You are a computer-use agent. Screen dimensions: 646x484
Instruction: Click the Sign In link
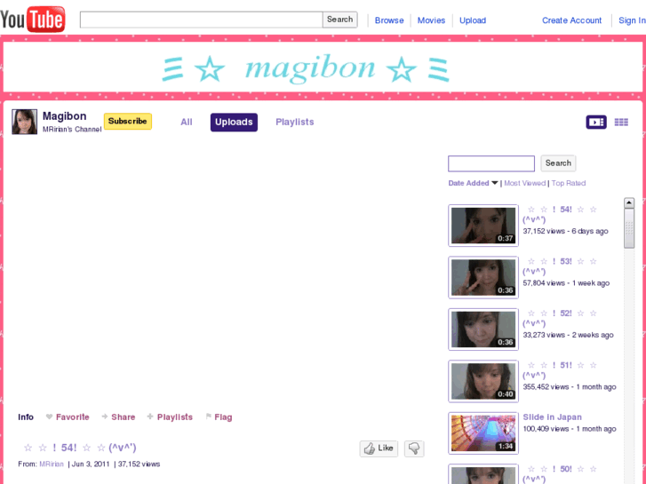(x=632, y=20)
